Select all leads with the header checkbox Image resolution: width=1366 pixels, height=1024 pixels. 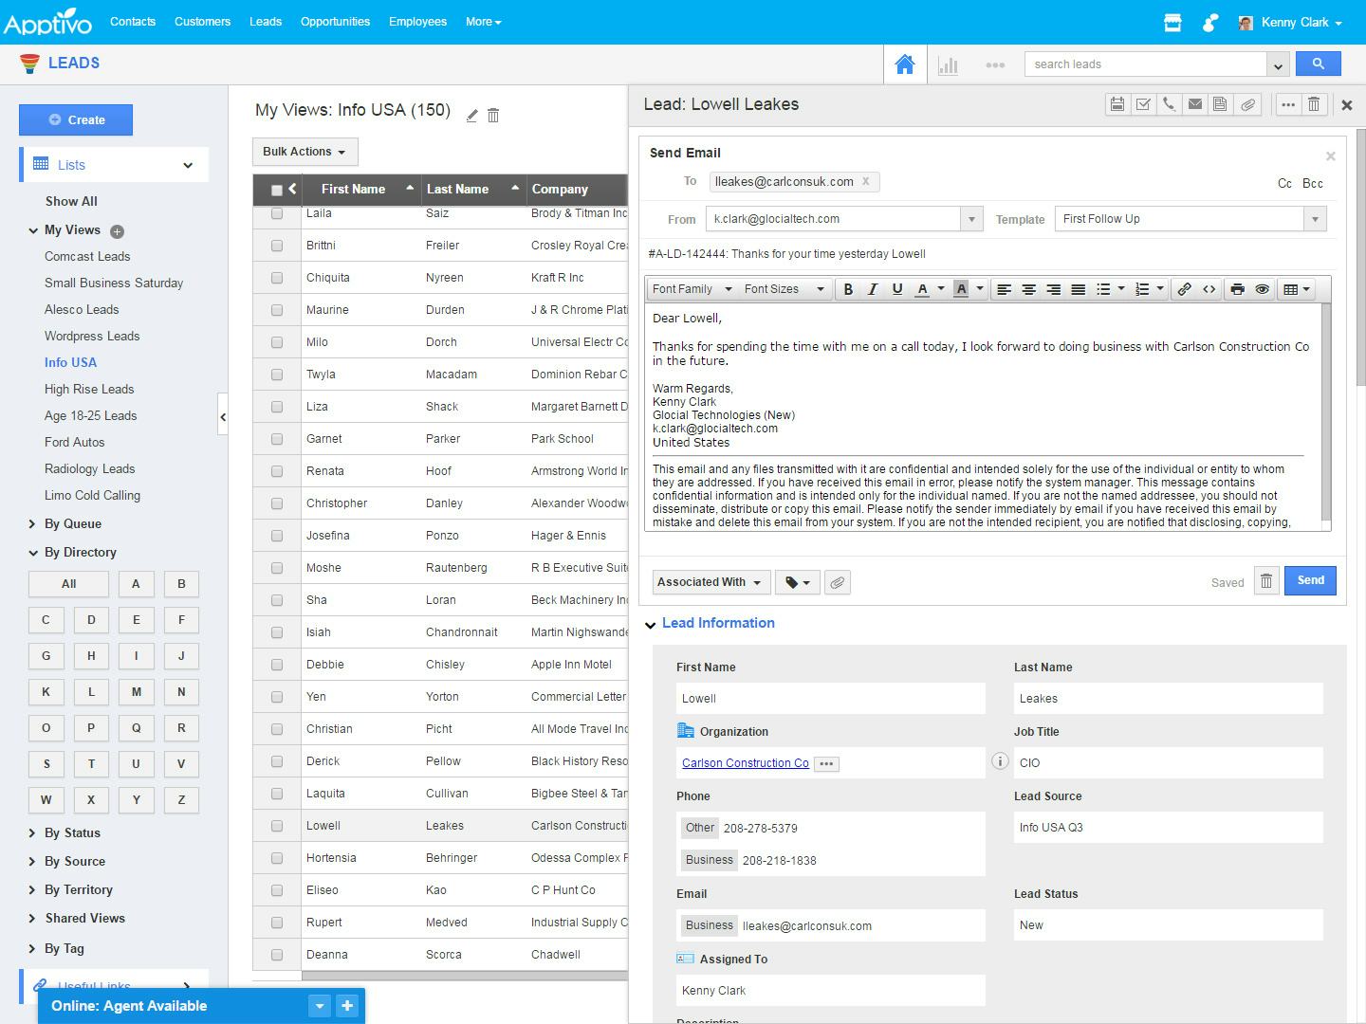point(277,191)
